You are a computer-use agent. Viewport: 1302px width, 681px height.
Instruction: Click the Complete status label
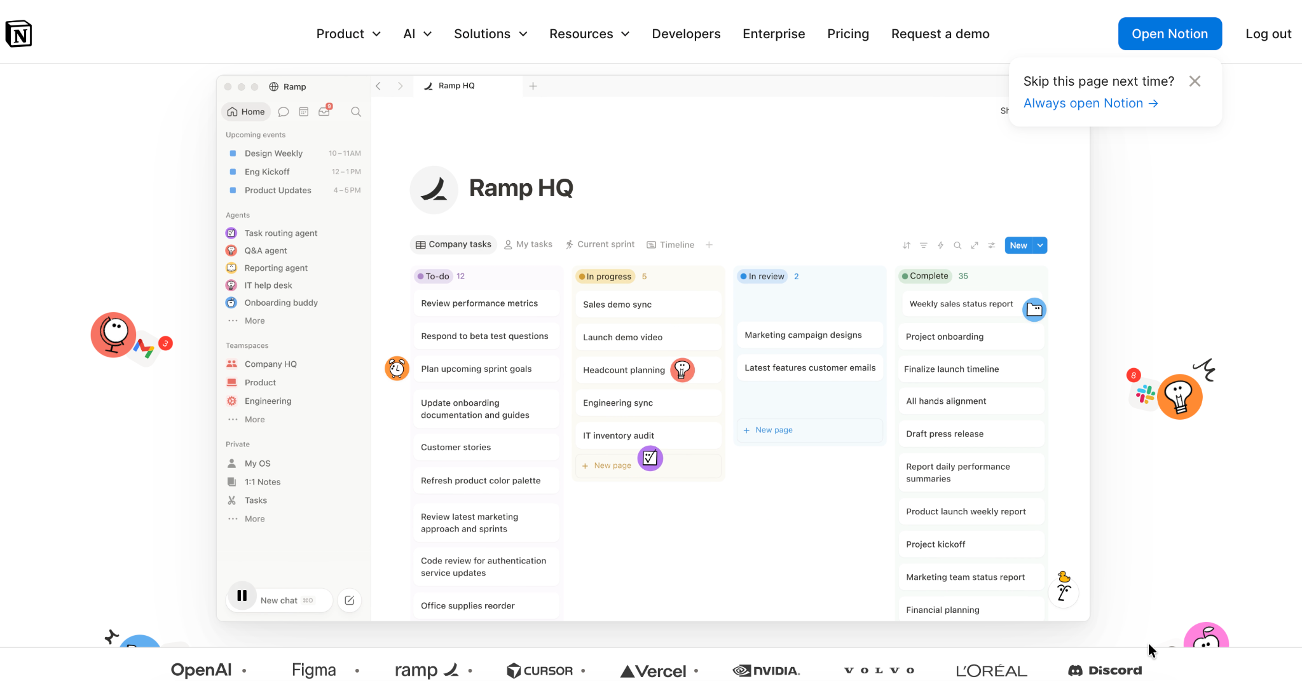coord(925,276)
